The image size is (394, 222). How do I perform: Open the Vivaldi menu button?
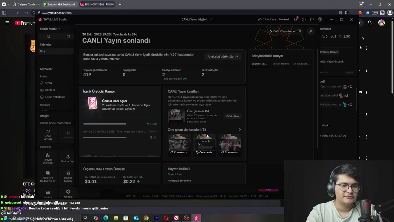[x=4, y=4]
